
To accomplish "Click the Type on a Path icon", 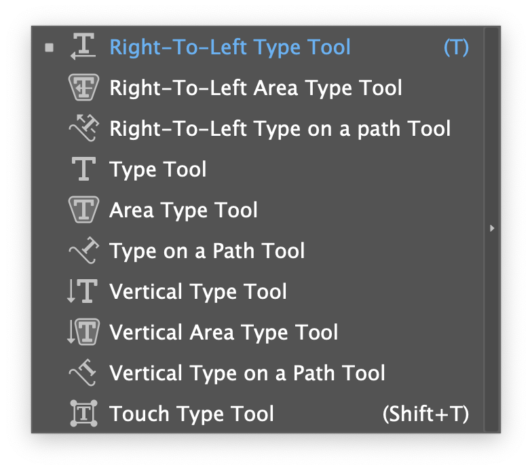I will 83,251.
